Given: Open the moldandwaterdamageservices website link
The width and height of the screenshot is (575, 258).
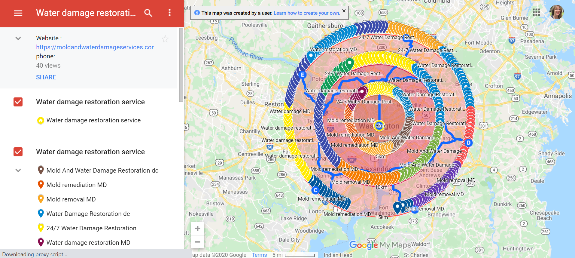Looking at the screenshot, I should (95, 47).
